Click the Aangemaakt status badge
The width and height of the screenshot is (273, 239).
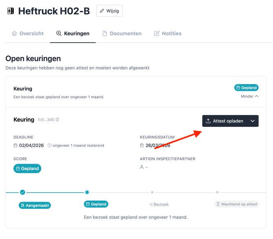pos(35,205)
